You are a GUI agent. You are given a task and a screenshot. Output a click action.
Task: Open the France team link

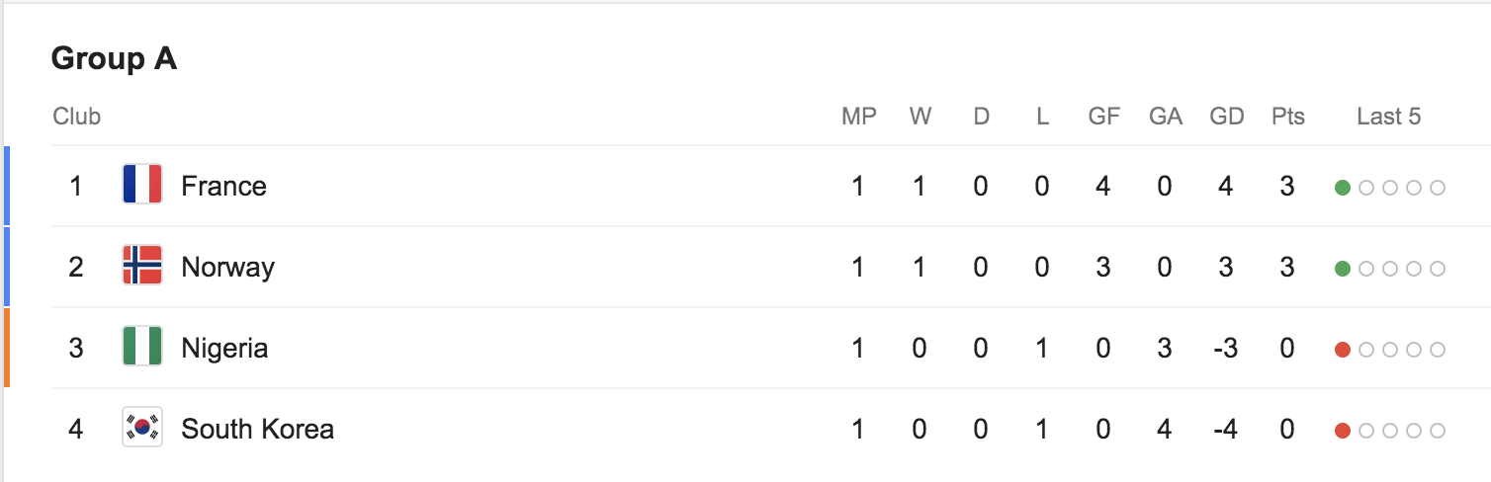pyautogui.click(x=224, y=186)
